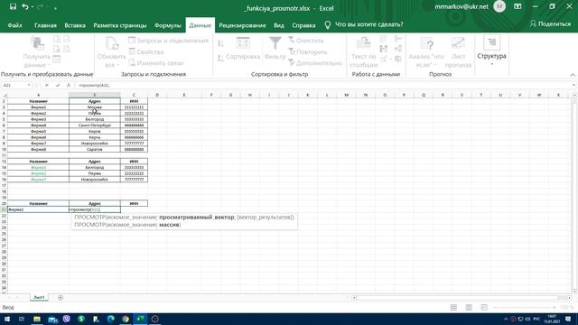This screenshot has height=325, width=578.
Task: Open the Файл menu
Action: click(x=14, y=25)
